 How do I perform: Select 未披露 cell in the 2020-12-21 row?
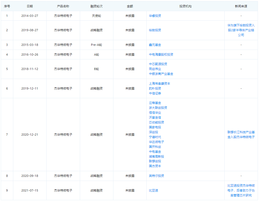coord(130,135)
